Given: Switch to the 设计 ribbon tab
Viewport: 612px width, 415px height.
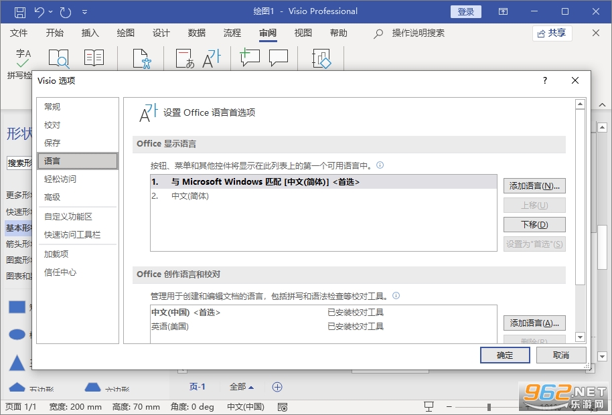Looking at the screenshot, I should (x=161, y=33).
